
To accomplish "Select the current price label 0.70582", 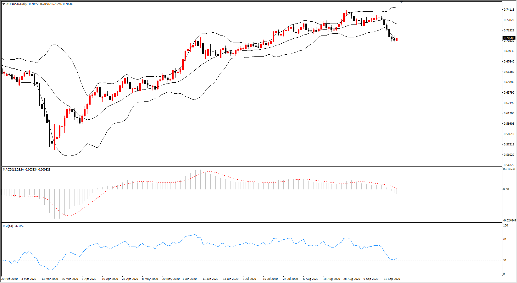I will 509,38.
